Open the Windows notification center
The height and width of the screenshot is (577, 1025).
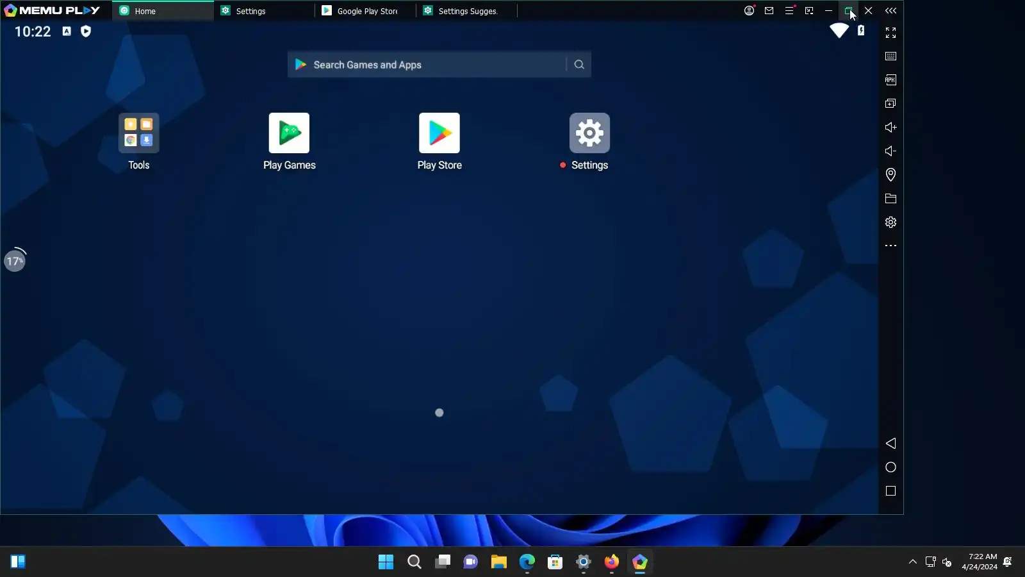click(x=1008, y=562)
